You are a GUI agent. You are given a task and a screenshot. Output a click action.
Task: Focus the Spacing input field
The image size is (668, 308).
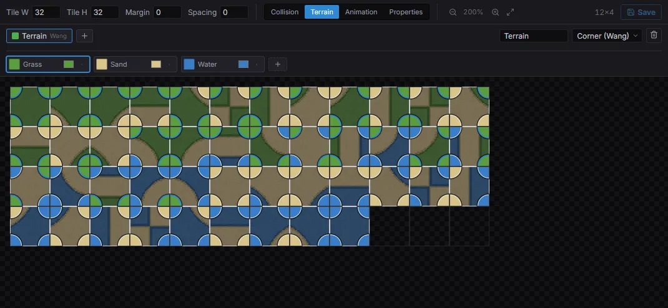coord(234,12)
